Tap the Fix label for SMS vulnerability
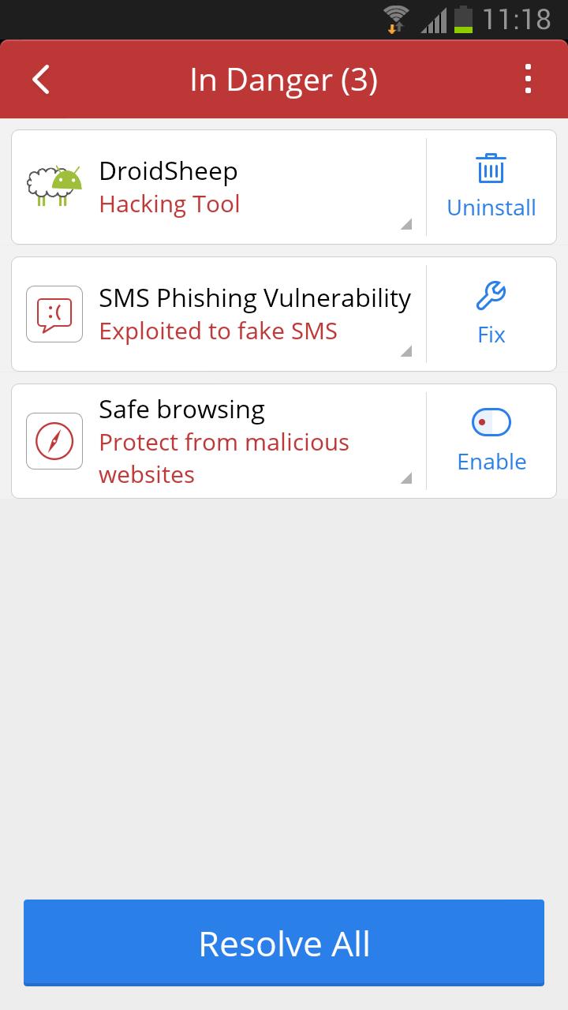 491,335
